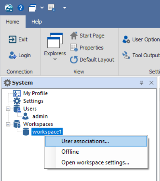
Task: Click the Login button
Action: click(x=20, y=55)
